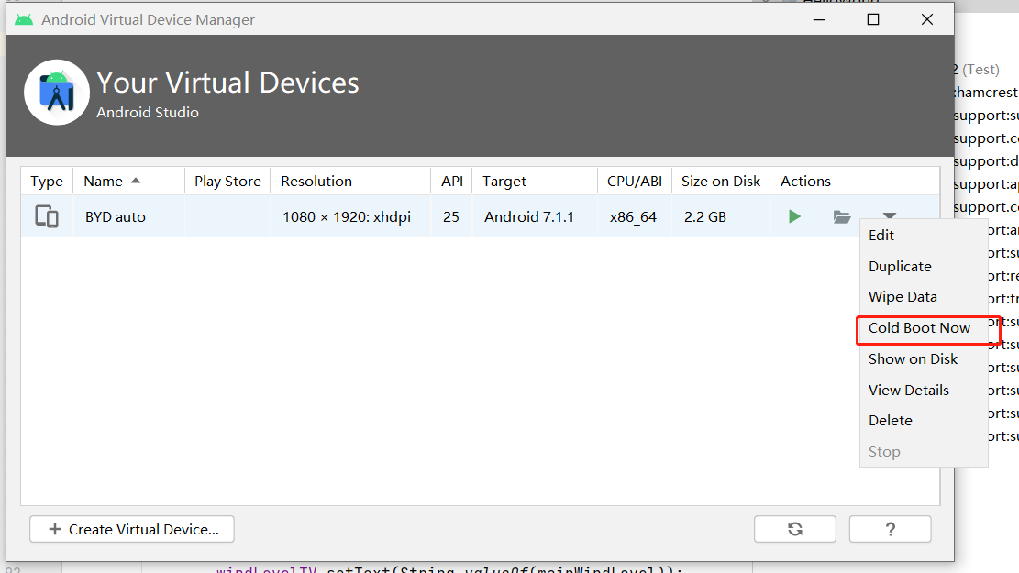Close the Android Virtual Device Manager window

927,19
